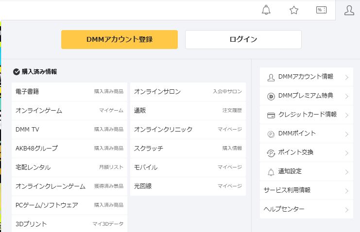Expand DMMポイント chevron arrow
Image resolution: width=360 pixels, height=232 pixels.
pyautogui.click(x=347, y=134)
